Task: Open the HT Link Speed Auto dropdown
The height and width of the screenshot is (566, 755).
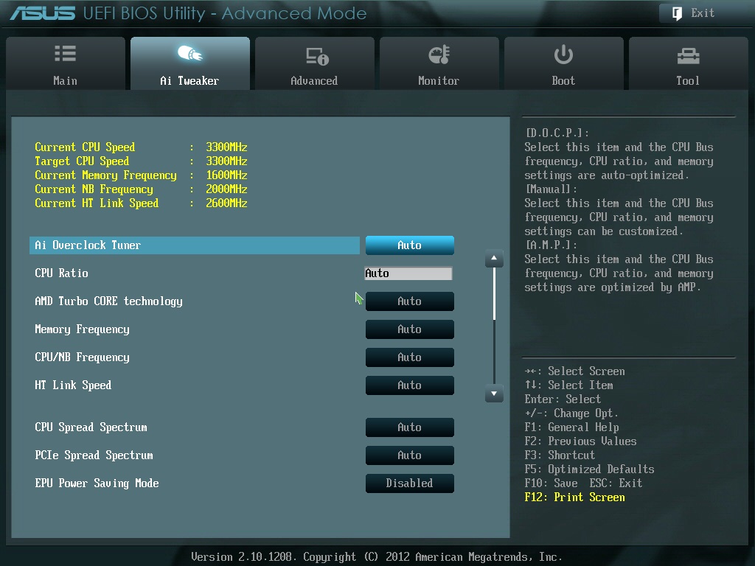Action: point(410,385)
